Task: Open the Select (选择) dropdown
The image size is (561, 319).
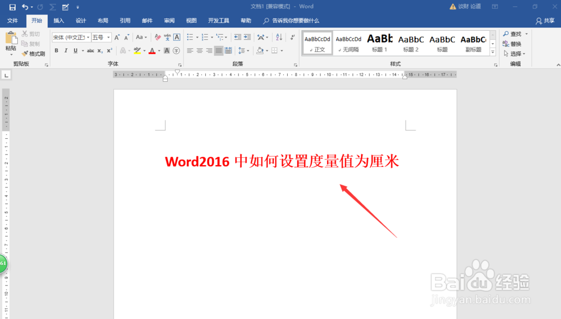Action: pos(514,54)
